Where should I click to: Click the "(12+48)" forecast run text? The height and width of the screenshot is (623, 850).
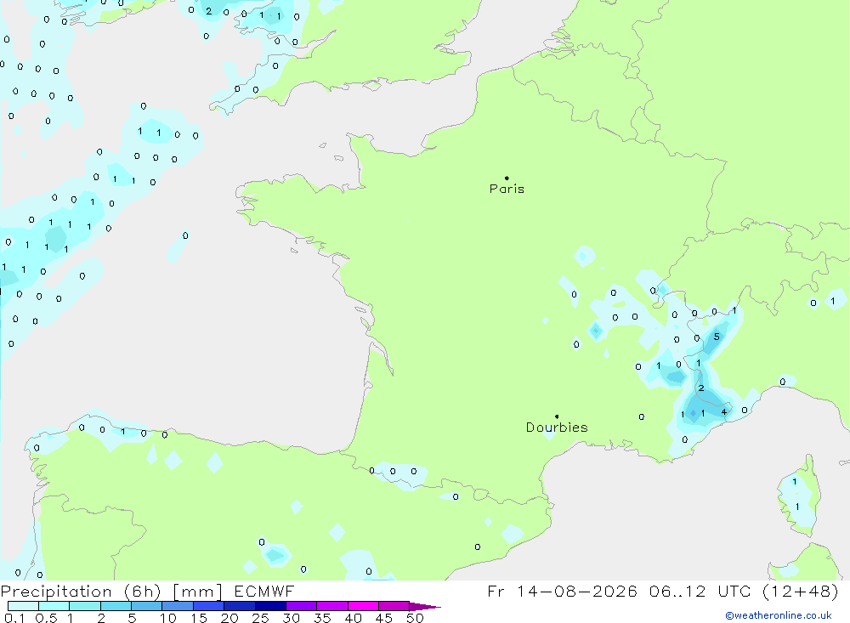tap(801, 591)
